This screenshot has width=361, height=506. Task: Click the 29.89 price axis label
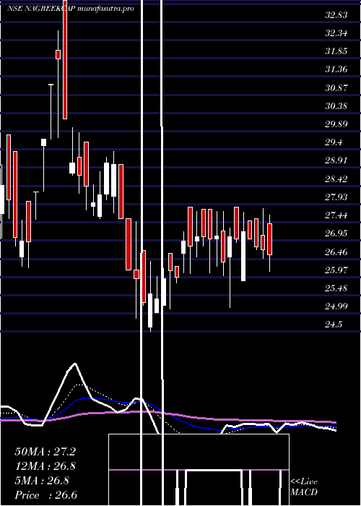pyautogui.click(x=336, y=124)
